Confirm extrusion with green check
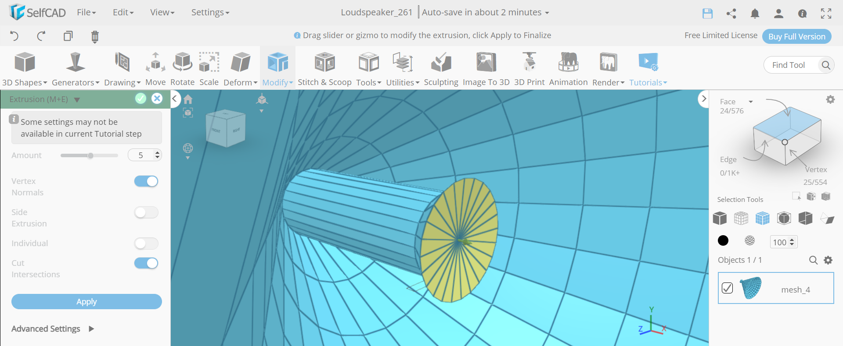This screenshot has height=346, width=843. point(140,99)
